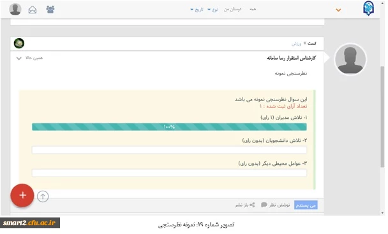Click the تعداد آرای ثبت شده text

point(283,106)
